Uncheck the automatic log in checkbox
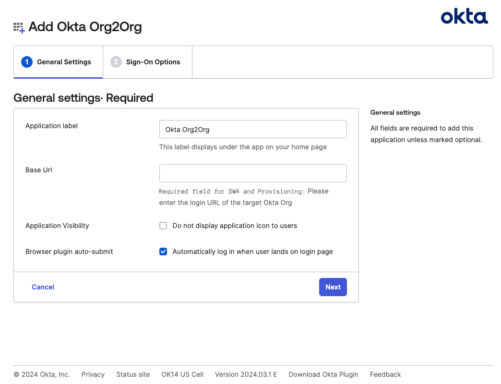501x384 pixels. click(163, 252)
